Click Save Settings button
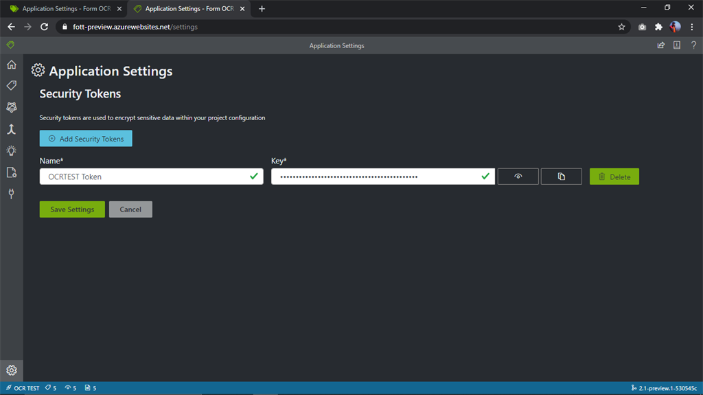Image resolution: width=703 pixels, height=395 pixels. [72, 209]
